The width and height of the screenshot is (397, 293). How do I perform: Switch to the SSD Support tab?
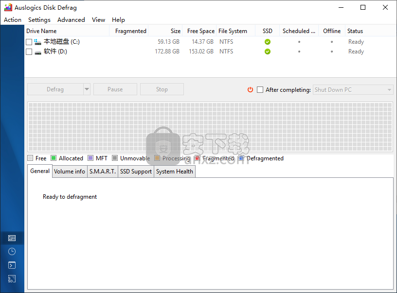point(136,172)
